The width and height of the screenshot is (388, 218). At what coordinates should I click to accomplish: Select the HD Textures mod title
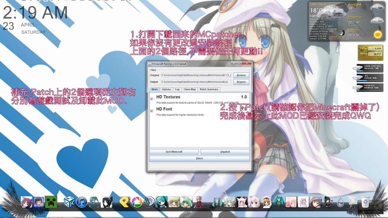[x=168, y=97]
